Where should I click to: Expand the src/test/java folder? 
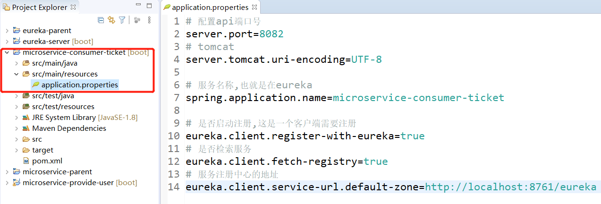click(x=17, y=96)
